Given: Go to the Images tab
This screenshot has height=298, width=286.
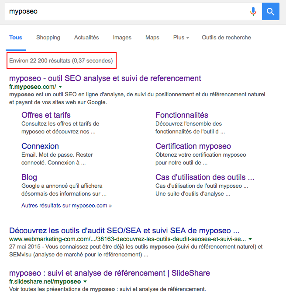Looking at the screenshot, I should pos(122,38).
